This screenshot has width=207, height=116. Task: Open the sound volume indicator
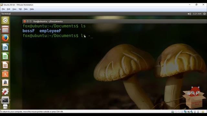coord(189,14)
